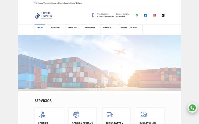Screen dimensions: 199x124
Task: Open the Servicios menu item
Action: tap(72, 28)
